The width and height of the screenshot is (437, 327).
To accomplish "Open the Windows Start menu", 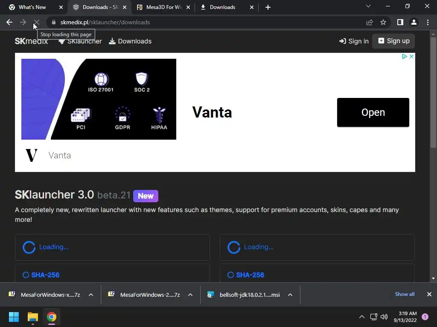I will point(14,317).
